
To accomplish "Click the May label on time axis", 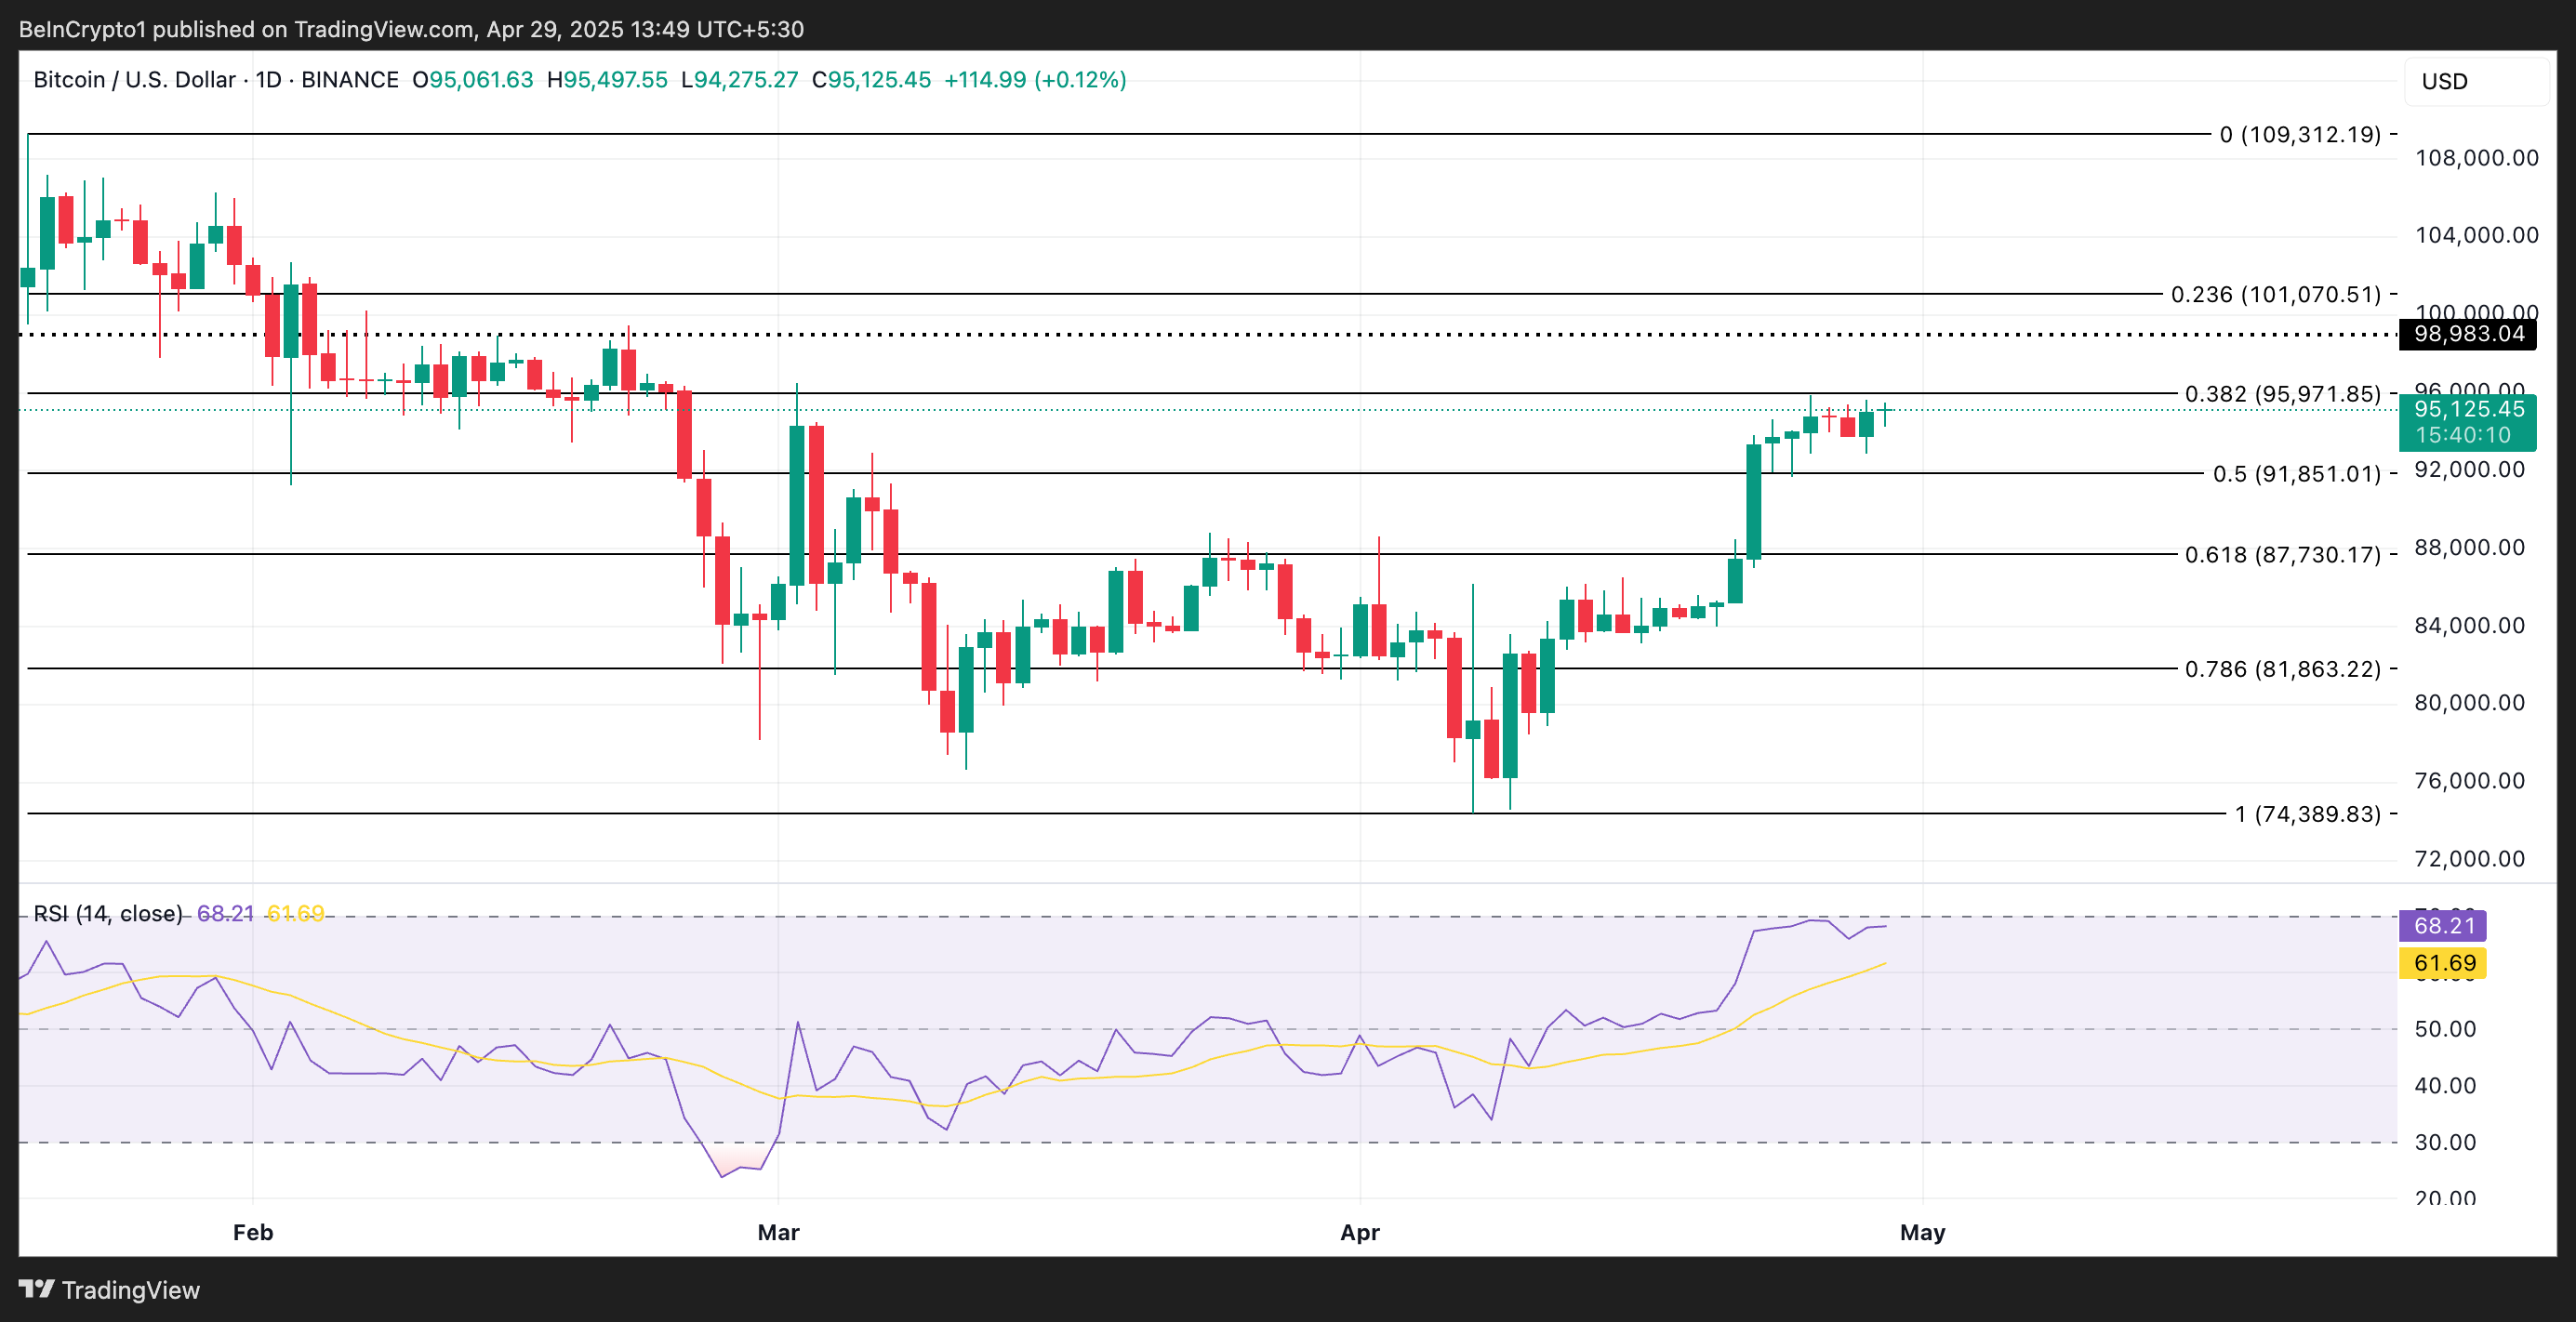I will 1922,1232.
